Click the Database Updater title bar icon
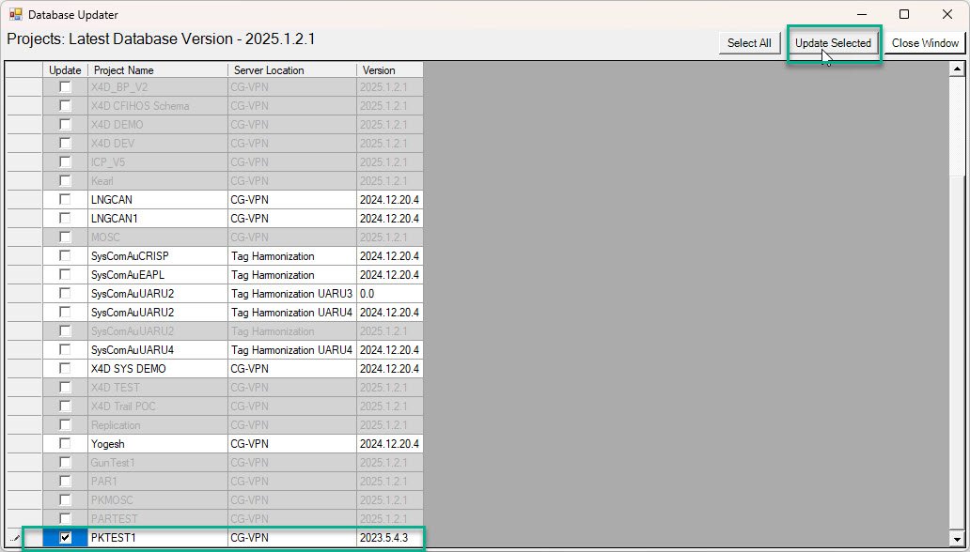The height and width of the screenshot is (552, 970). [x=15, y=15]
